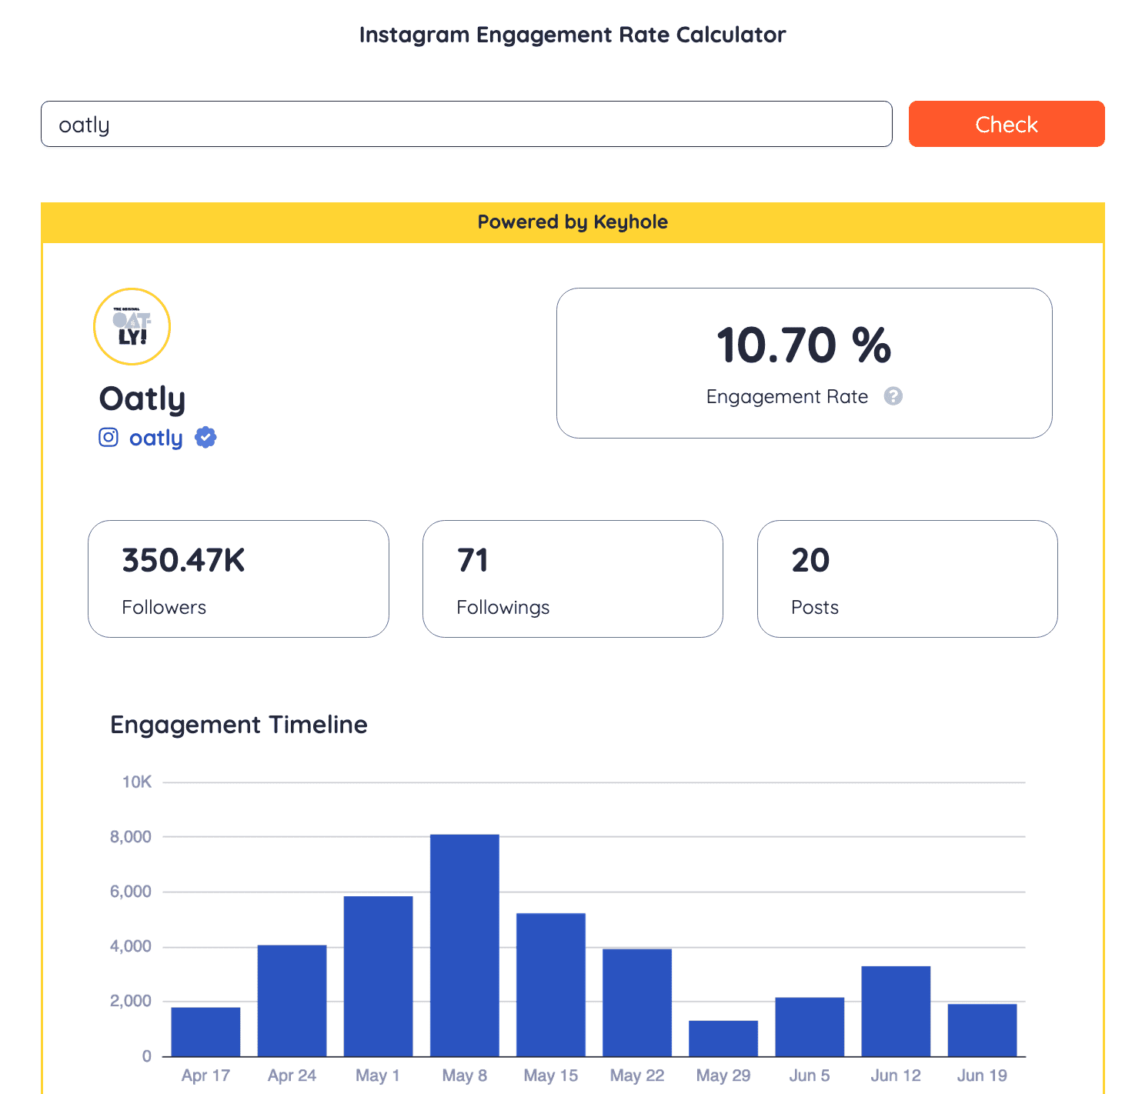Click the May 8 x-axis label
Viewport: 1142px width, 1094px height.
click(x=465, y=1076)
